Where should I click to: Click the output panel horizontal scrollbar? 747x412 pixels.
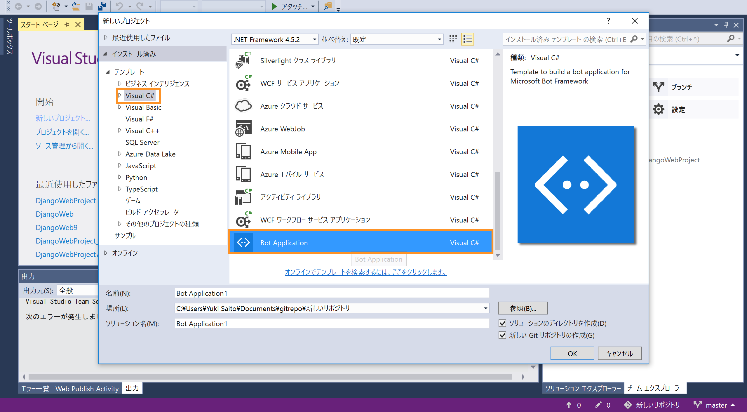(x=270, y=377)
